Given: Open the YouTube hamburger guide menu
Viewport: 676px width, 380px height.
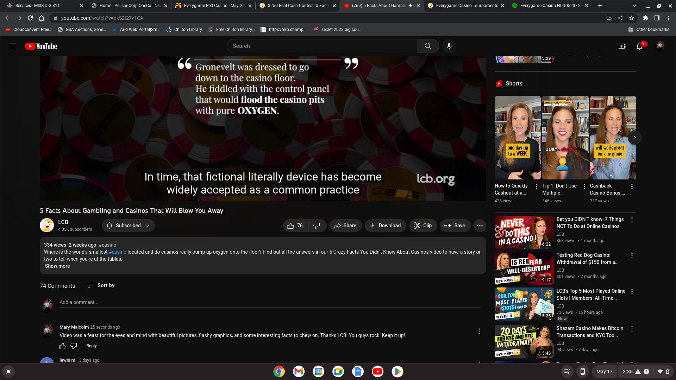Looking at the screenshot, I should pyautogui.click(x=13, y=46).
